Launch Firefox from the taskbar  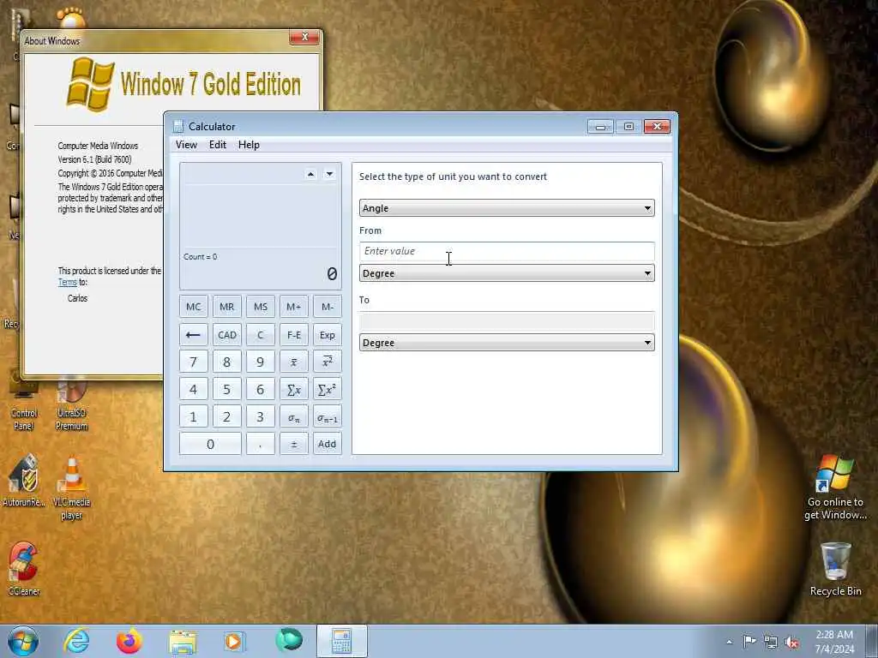129,641
